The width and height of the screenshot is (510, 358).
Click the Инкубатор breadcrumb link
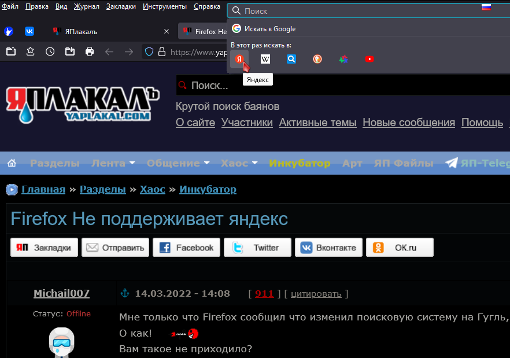click(208, 190)
